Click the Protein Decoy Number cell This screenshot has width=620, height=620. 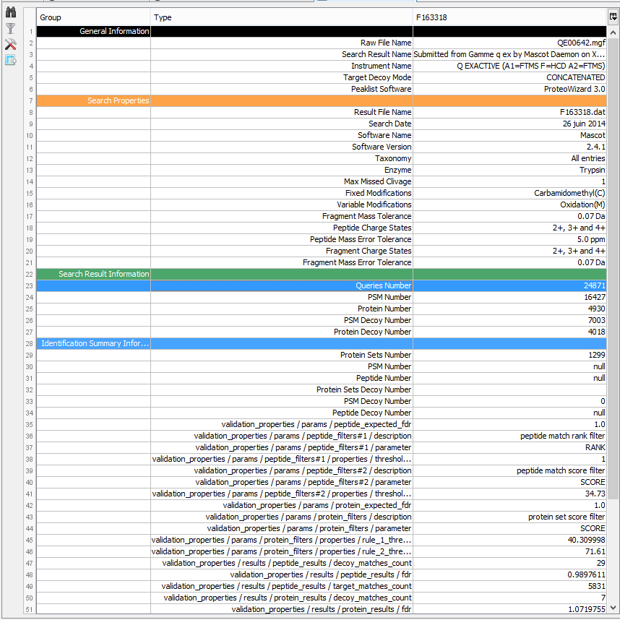282,332
